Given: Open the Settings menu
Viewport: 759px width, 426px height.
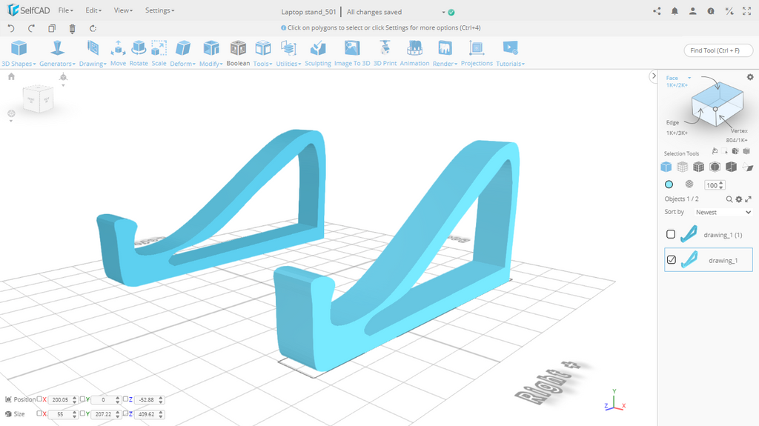Looking at the screenshot, I should (159, 11).
